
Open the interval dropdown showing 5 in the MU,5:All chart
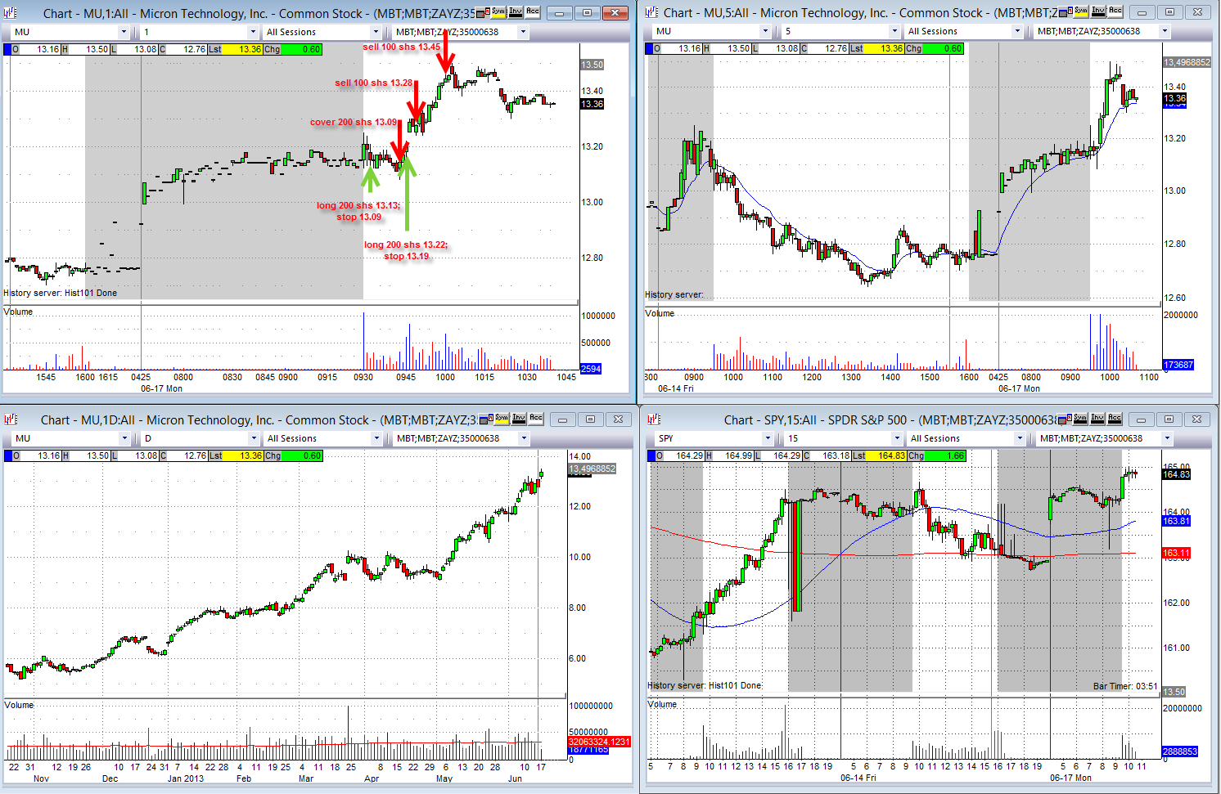894,31
